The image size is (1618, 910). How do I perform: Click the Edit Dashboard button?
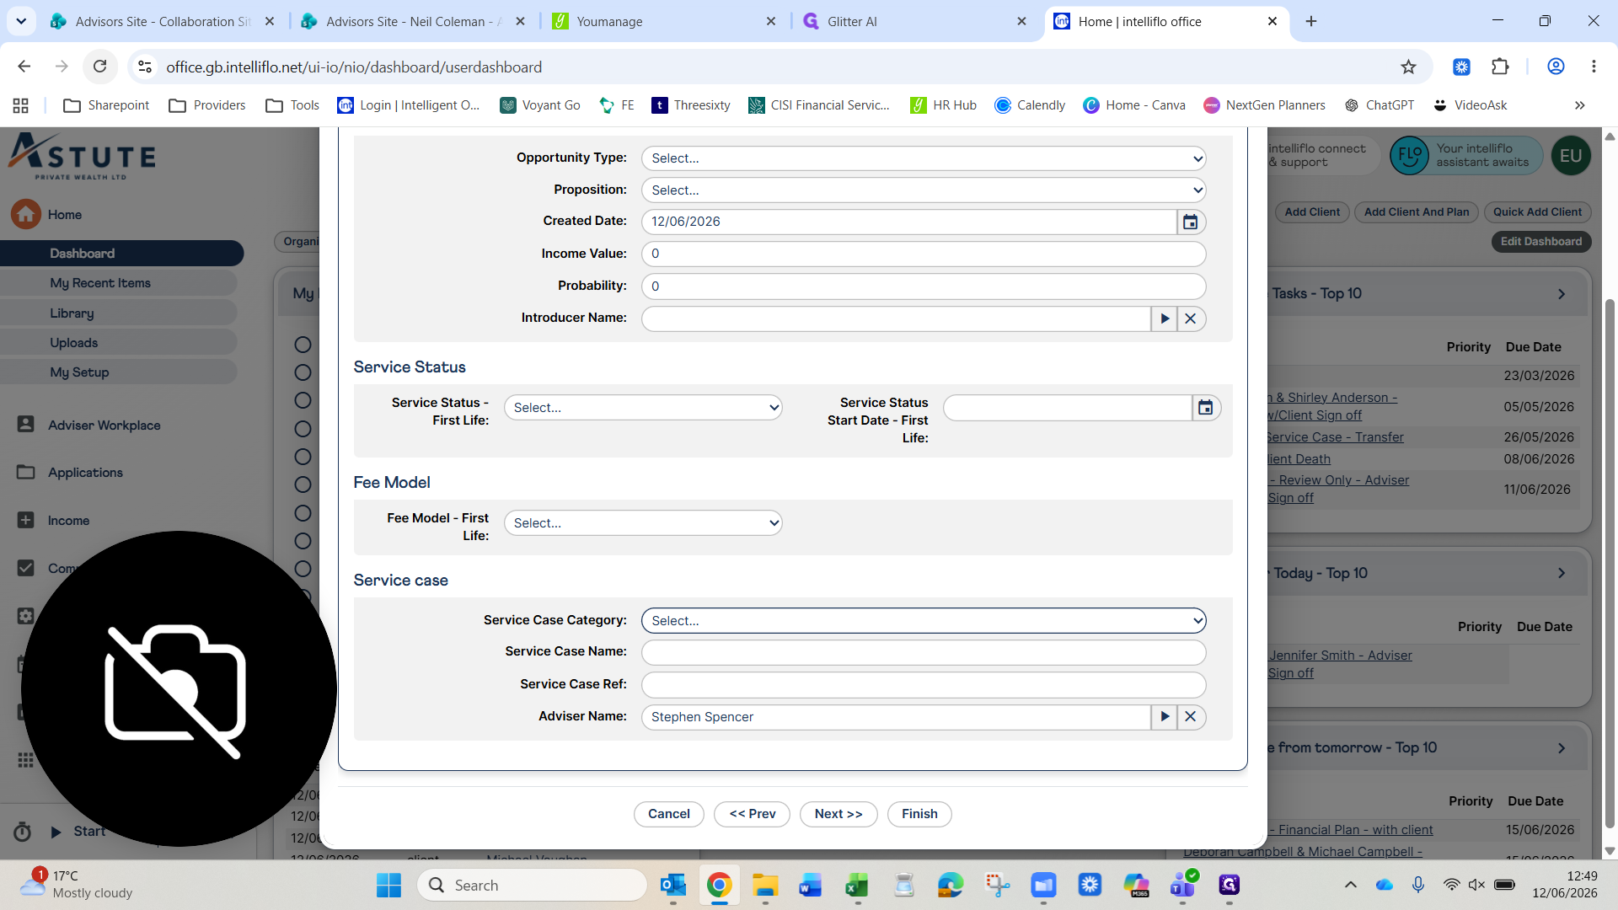[x=1541, y=242]
